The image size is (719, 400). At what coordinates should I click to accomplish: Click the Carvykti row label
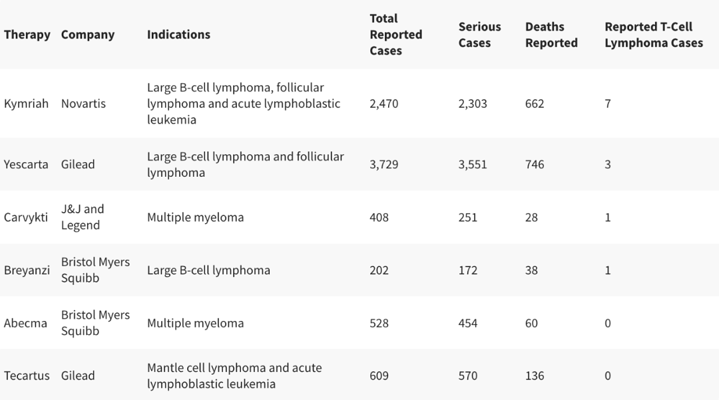26,217
